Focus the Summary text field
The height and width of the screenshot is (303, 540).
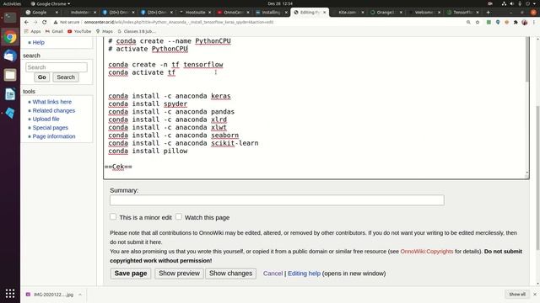coord(277,200)
